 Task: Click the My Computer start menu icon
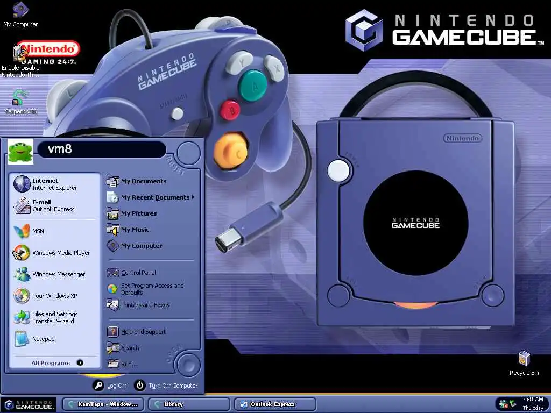(113, 246)
